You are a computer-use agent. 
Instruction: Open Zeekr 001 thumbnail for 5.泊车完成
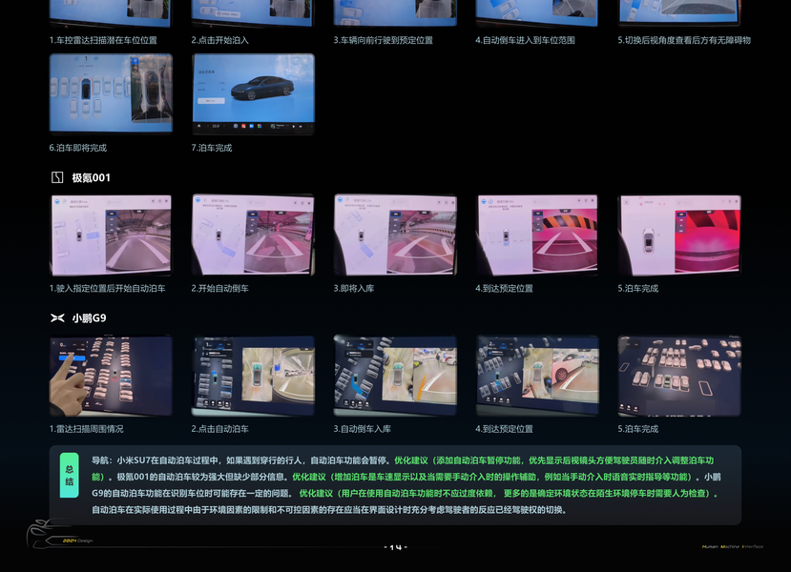pos(679,235)
